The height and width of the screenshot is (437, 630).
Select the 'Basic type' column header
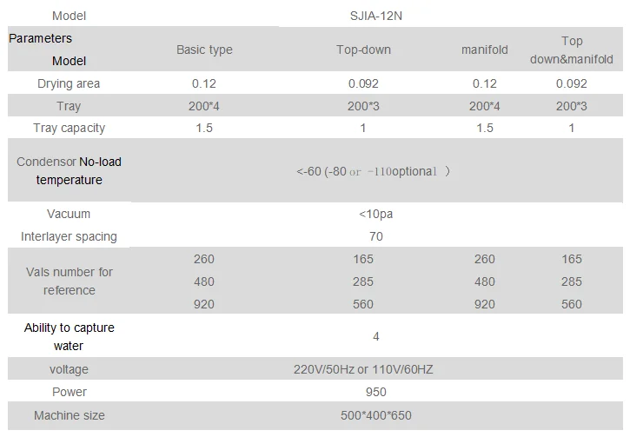click(x=204, y=50)
